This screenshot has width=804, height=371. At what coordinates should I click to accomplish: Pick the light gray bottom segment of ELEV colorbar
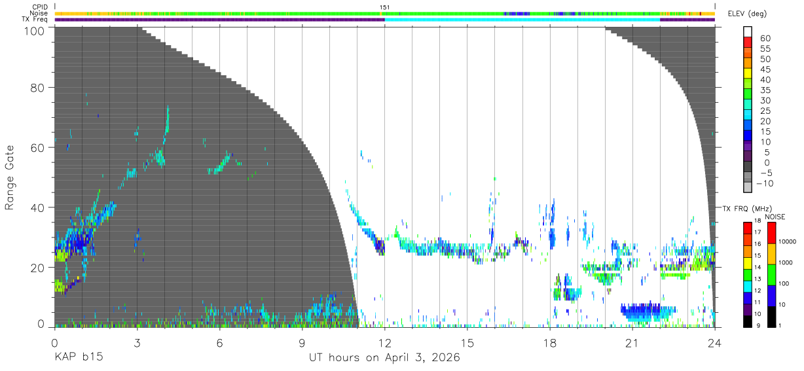click(x=748, y=188)
